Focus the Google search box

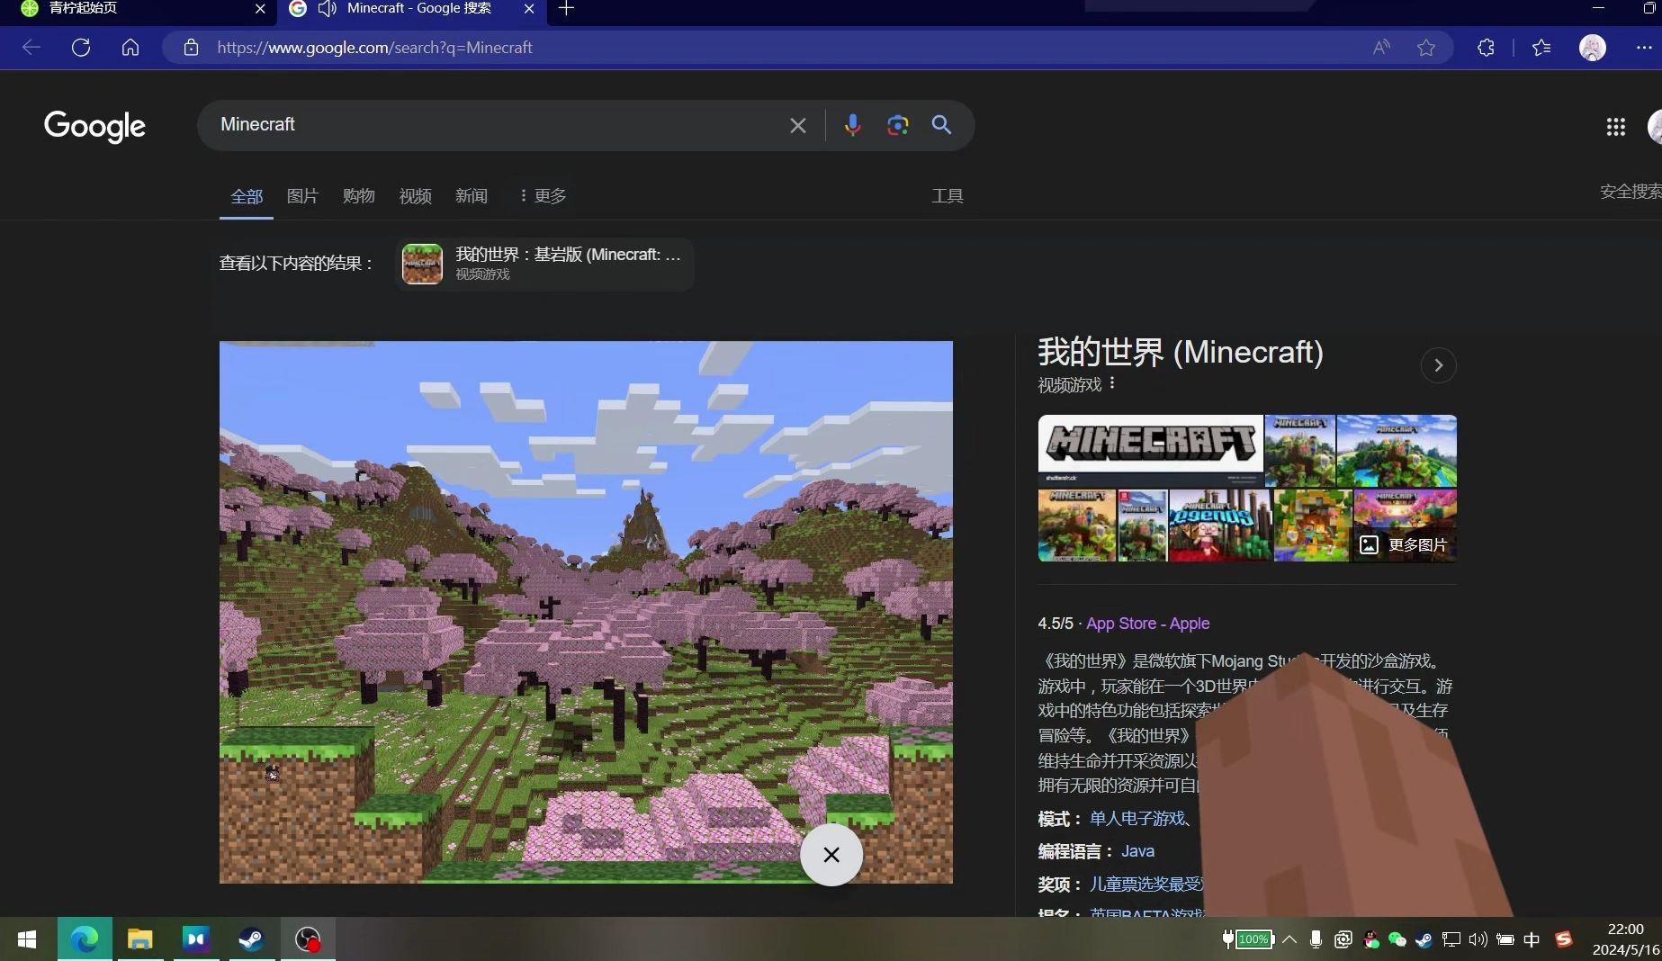pos(499,125)
